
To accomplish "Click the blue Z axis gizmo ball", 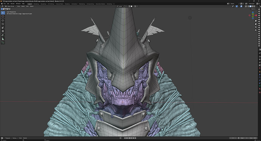I will pyautogui.click(x=253, y=12).
